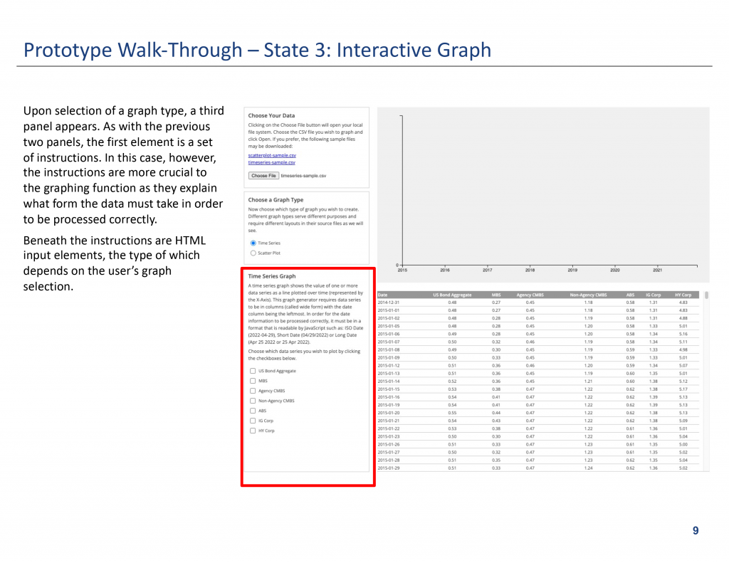Choose the Scatter Plot radio option
The height and width of the screenshot is (563, 729).
coord(253,253)
